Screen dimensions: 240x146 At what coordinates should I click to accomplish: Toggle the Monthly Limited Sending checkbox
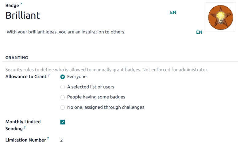coord(63,122)
